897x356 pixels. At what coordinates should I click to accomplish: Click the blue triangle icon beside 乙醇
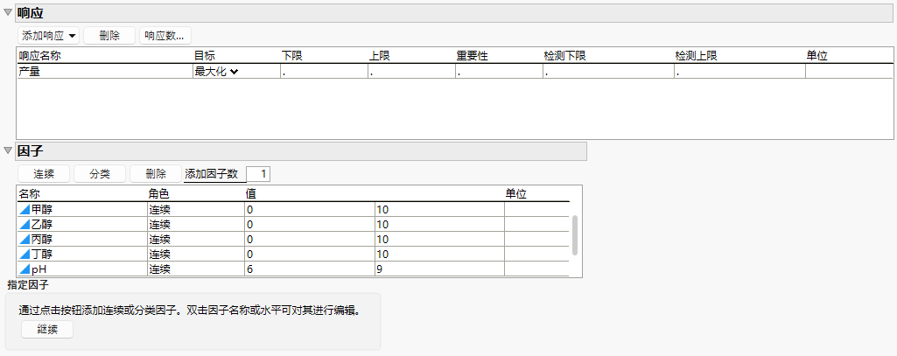click(25, 224)
